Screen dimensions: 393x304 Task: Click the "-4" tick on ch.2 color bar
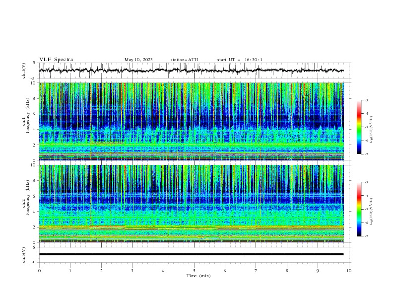366,196
